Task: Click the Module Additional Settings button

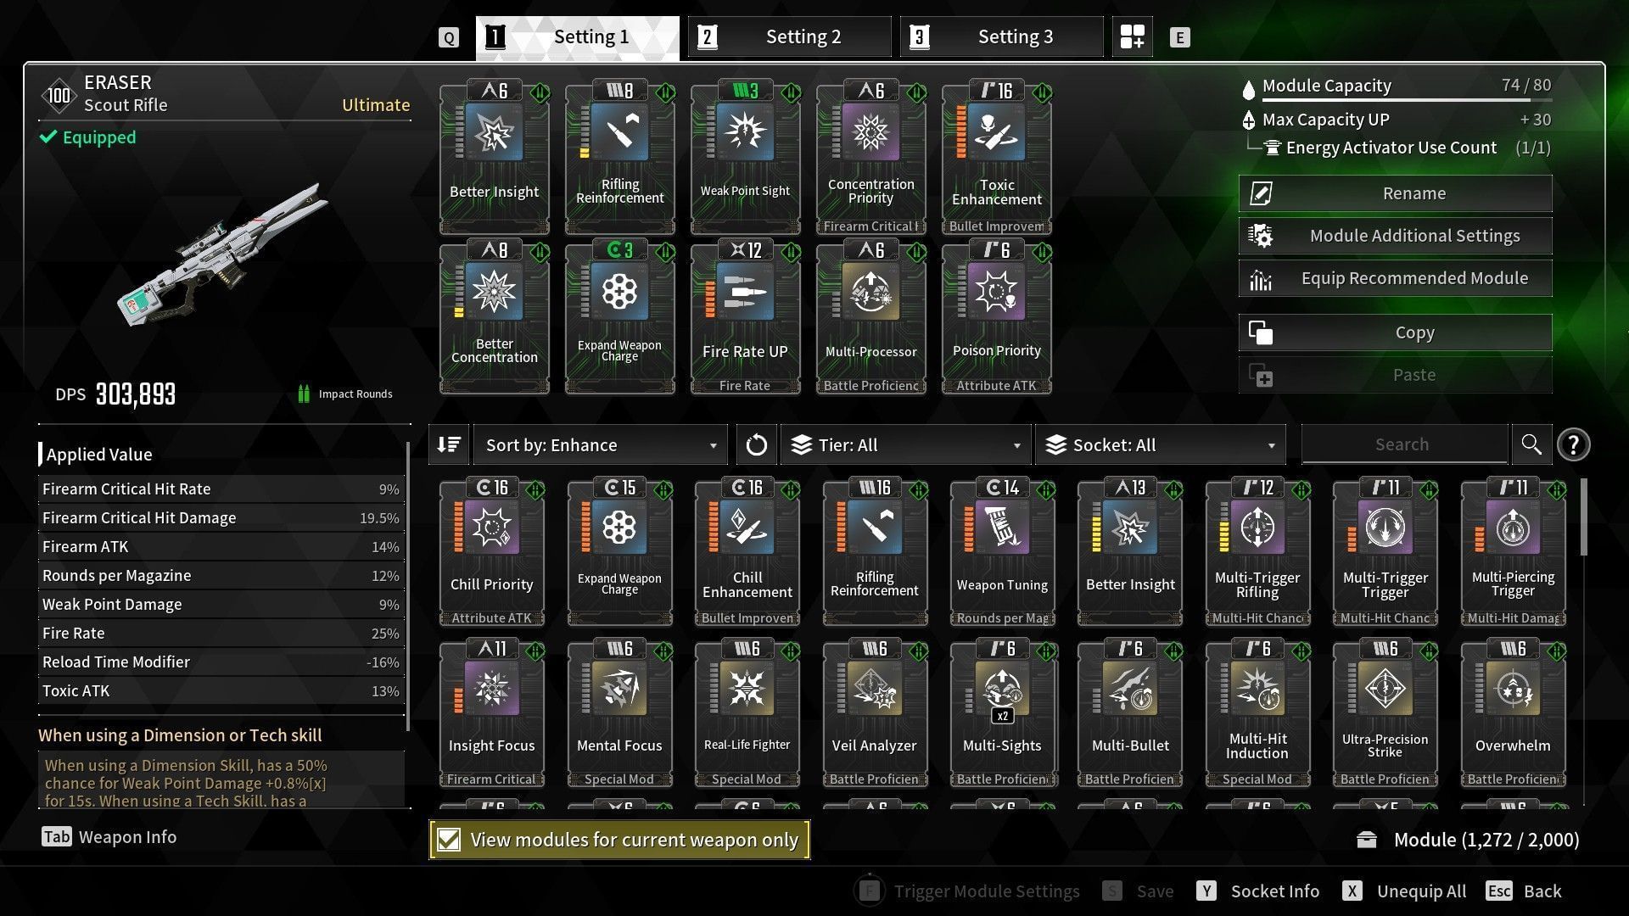Action: 1396,236
